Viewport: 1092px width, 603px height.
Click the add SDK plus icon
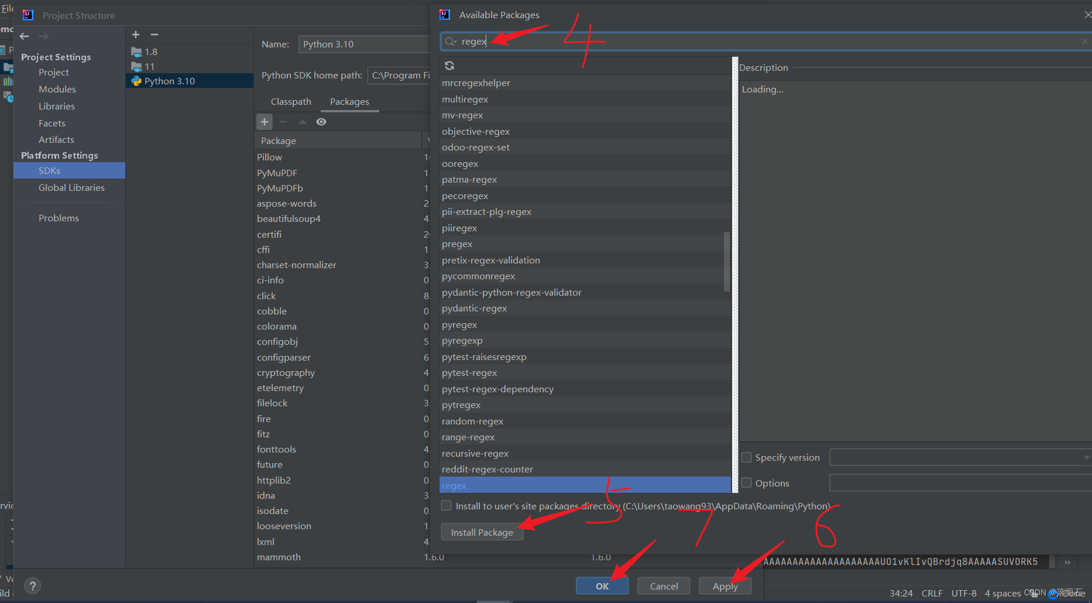coord(135,35)
